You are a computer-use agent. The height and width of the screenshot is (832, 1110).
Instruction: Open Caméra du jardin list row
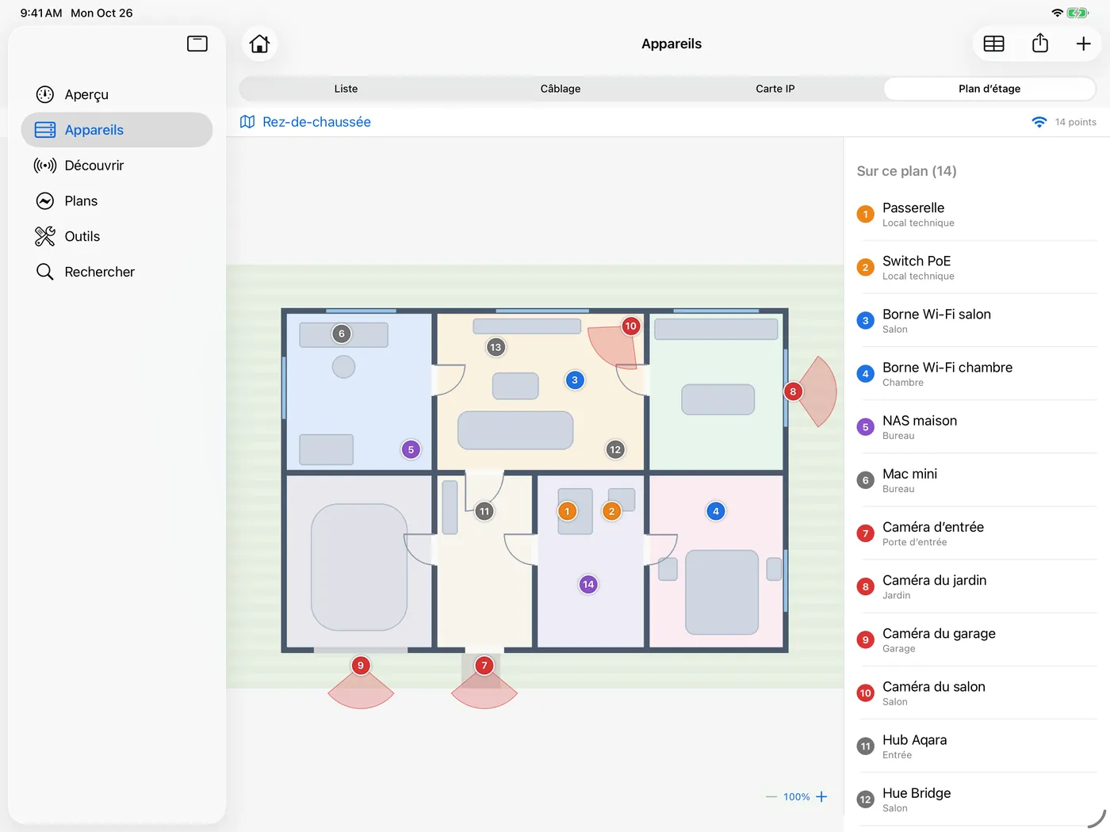pyautogui.click(x=977, y=586)
